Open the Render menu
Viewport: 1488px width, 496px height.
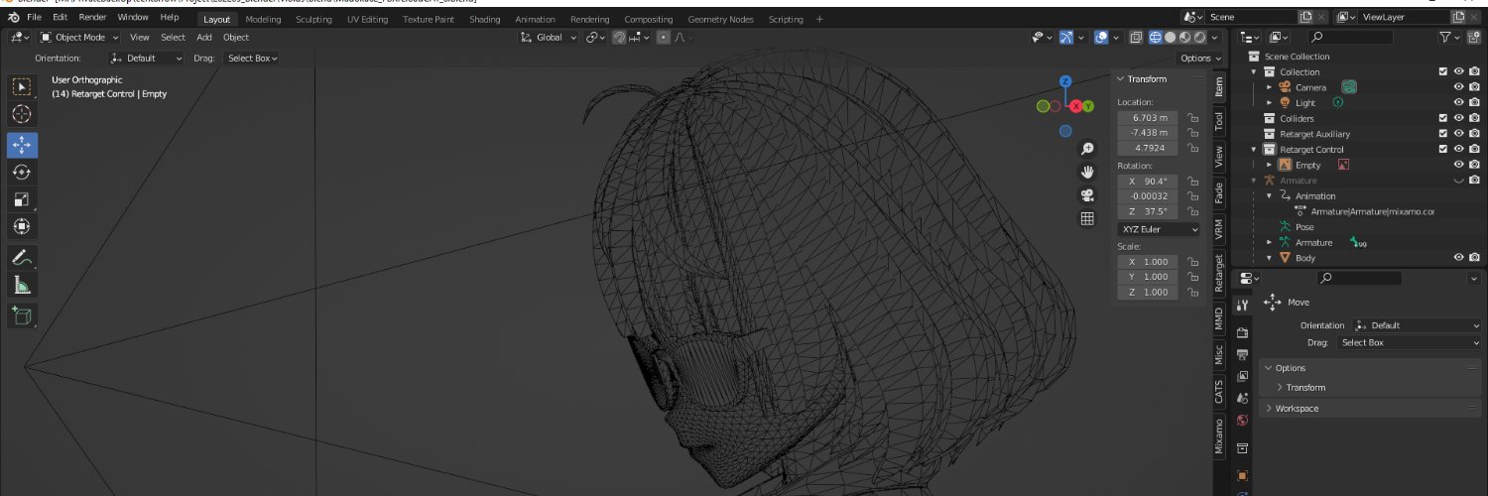(92, 17)
